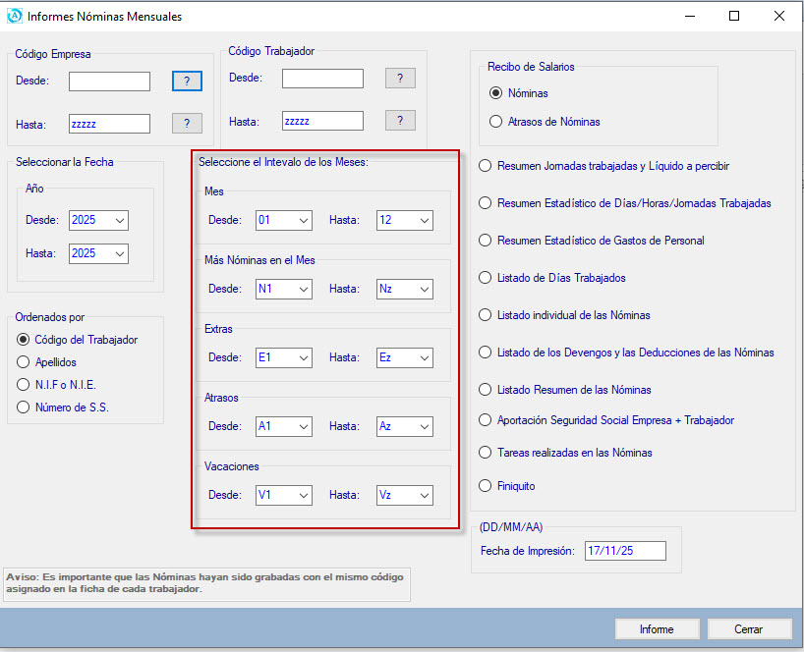Viewport: 804px width, 652px height.
Task: Click the Código Trabajador Desde help button
Action: 400,79
